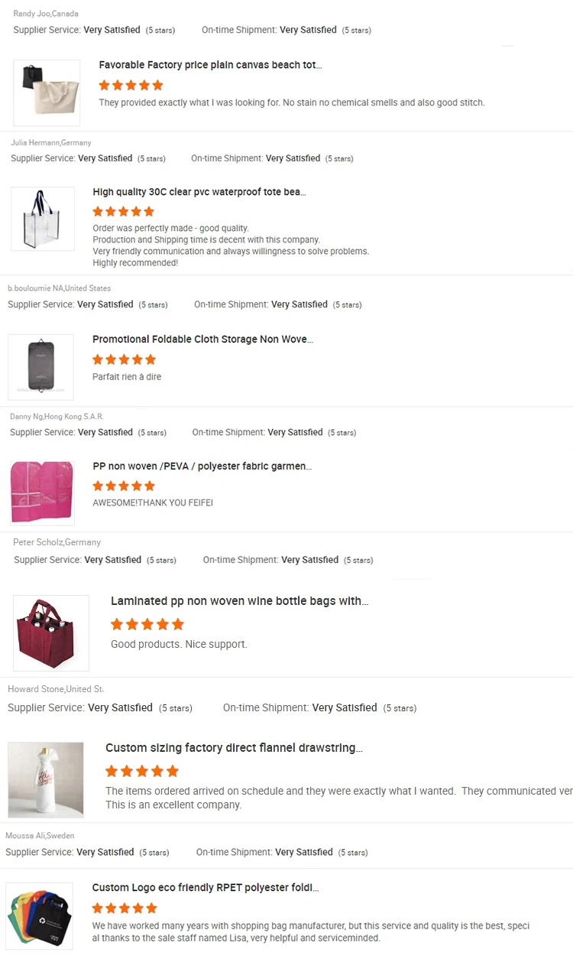Image resolution: width=573 pixels, height=956 pixels.
Task: Open the black garment storage bag thumbnail
Action: pos(40,367)
